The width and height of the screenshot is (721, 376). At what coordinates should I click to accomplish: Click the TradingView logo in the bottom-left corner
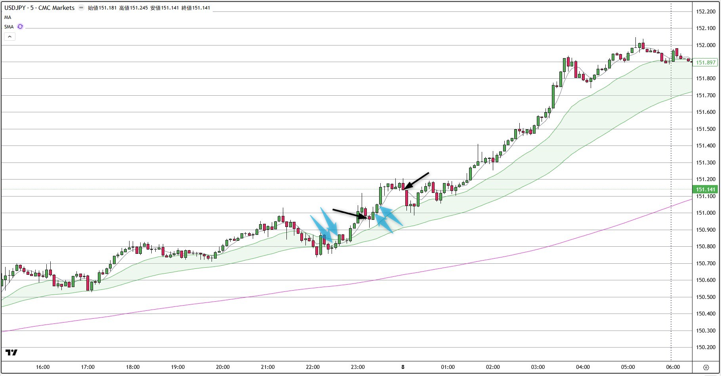11,352
